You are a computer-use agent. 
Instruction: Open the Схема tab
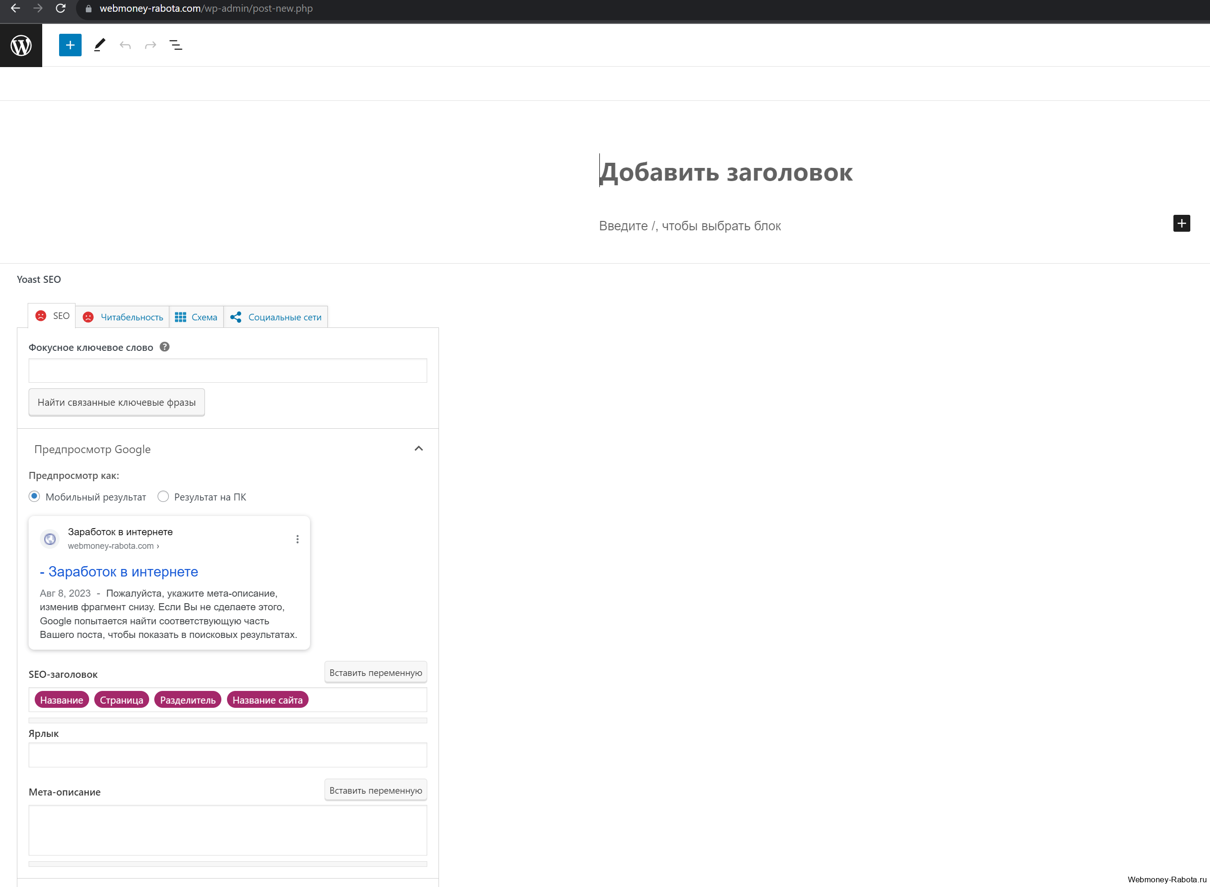197,317
